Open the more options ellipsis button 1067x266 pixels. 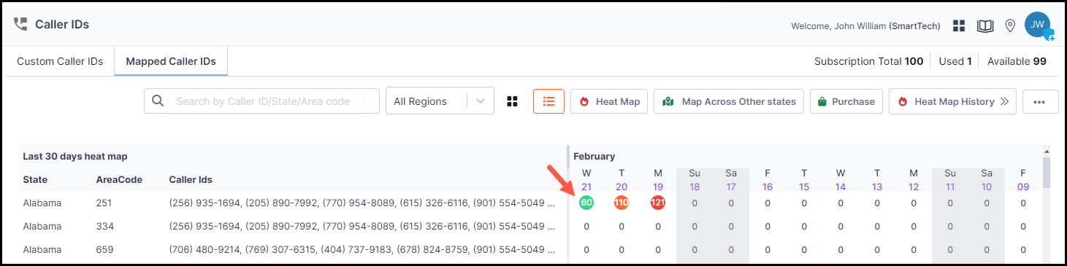(x=1040, y=102)
